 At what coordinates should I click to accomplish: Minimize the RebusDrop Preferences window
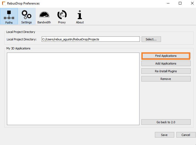(x=168, y=3)
